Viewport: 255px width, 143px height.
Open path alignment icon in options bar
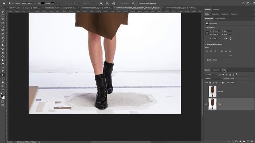pos(107,3)
